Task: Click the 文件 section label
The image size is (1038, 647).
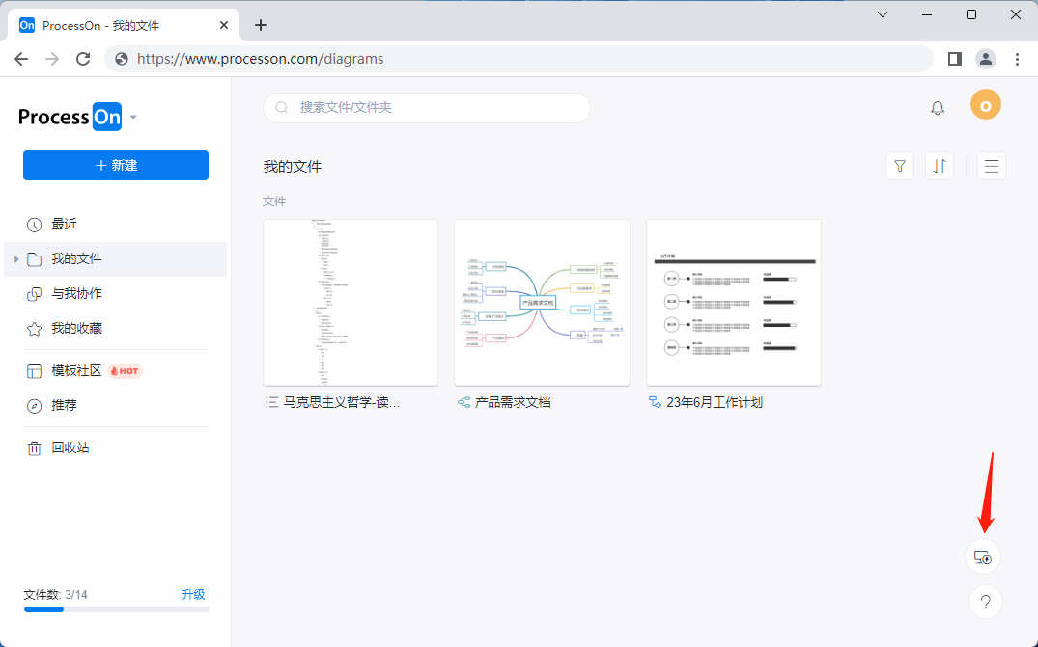Action: (x=274, y=202)
